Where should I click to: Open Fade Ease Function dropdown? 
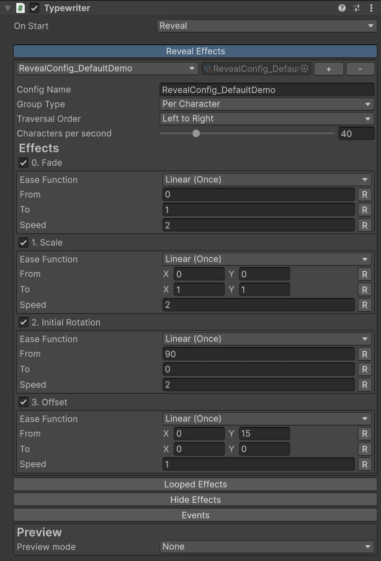click(x=267, y=180)
